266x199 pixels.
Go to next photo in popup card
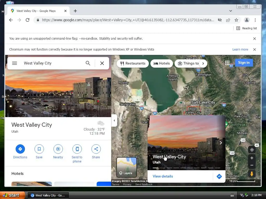pyautogui.click(x=221, y=143)
